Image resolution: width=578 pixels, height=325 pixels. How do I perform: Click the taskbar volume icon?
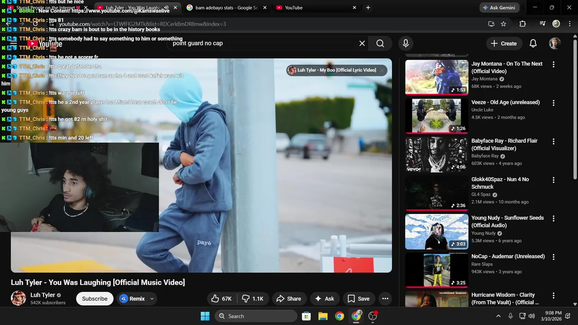[531, 316]
